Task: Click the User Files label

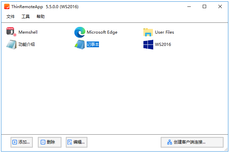Action: click(x=164, y=32)
